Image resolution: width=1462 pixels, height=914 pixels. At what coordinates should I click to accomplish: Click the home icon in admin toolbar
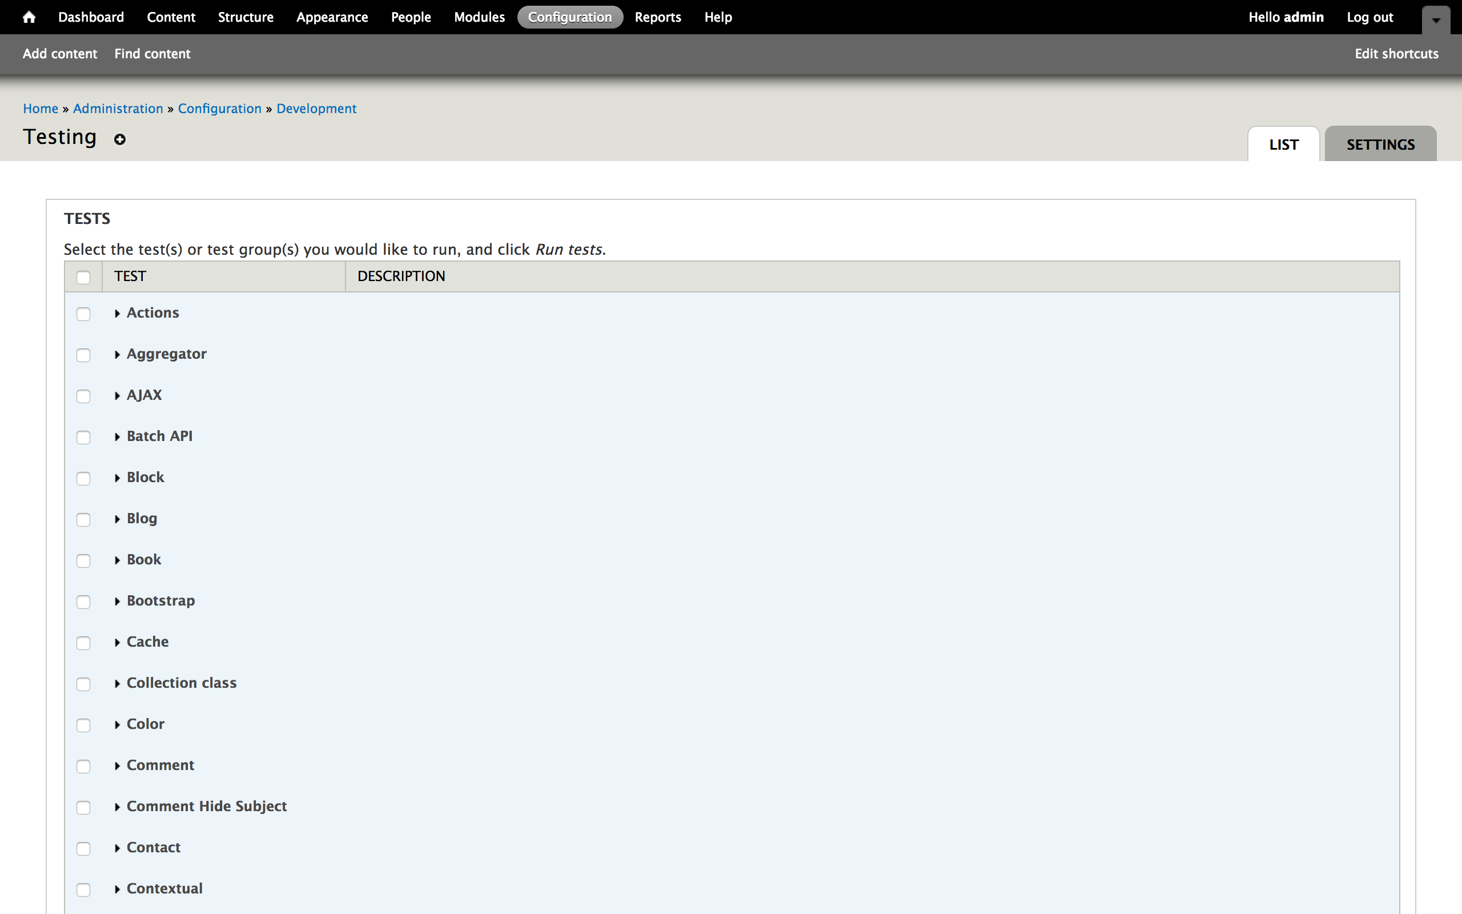tap(29, 17)
